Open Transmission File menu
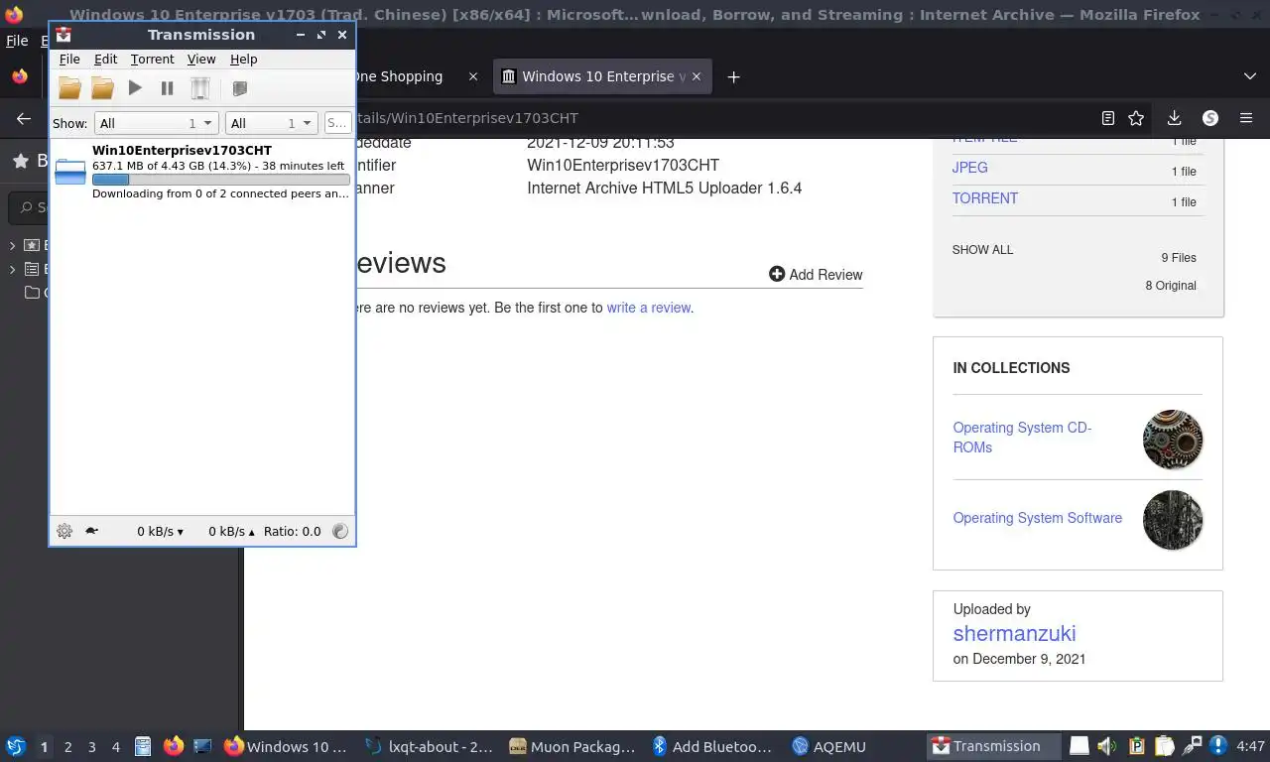Image resolution: width=1270 pixels, height=762 pixels. [69, 60]
